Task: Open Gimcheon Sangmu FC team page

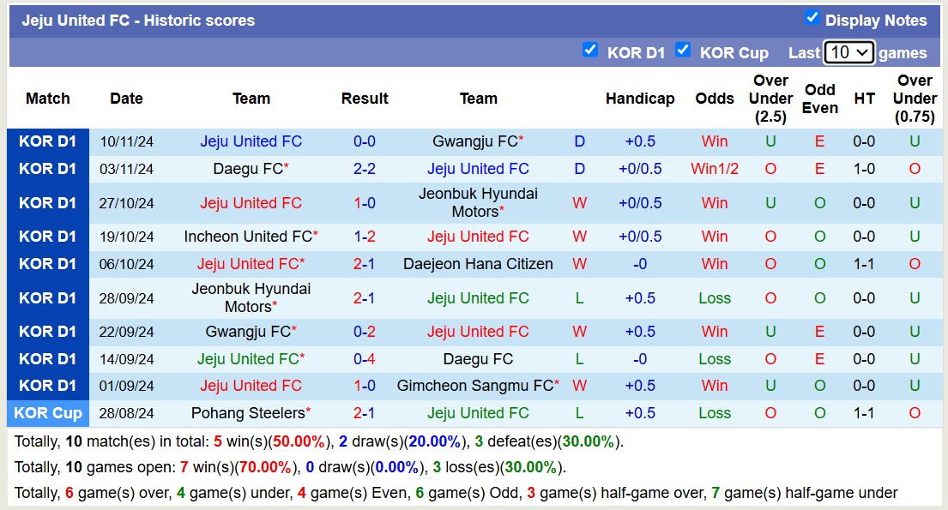Action: [474, 386]
